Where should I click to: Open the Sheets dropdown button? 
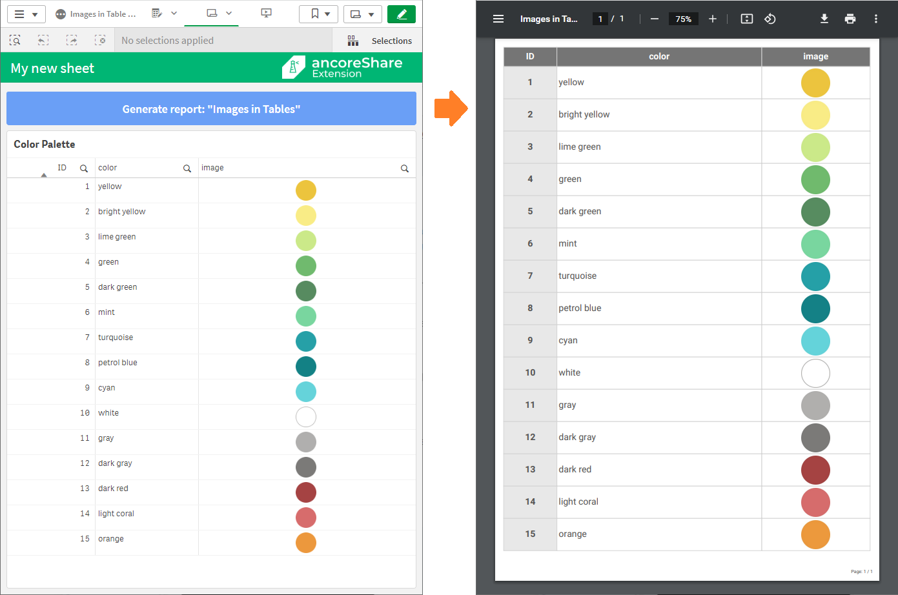click(x=362, y=14)
